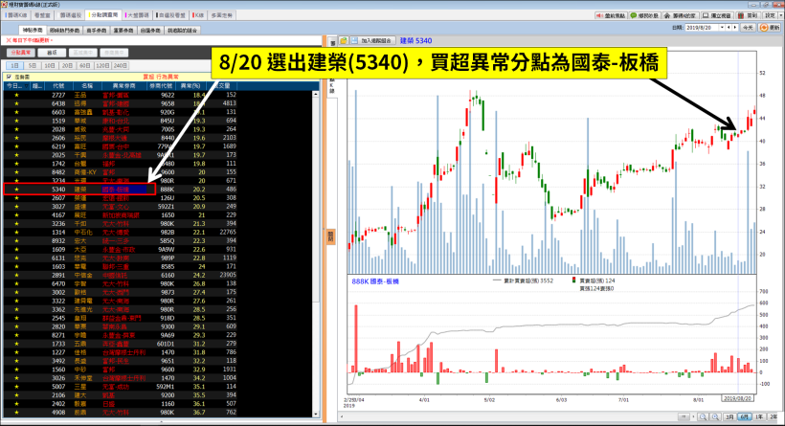The height and width of the screenshot is (426, 785).
Task: Switch to the 我追蹤的組合 sub-tab
Action: 182,30
